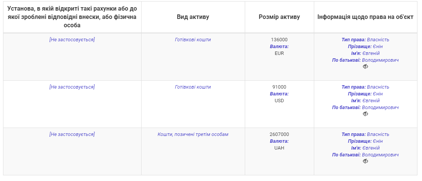This screenshot has width=422, height=181.
Task: Click the EUR currency value
Action: tap(279, 53)
